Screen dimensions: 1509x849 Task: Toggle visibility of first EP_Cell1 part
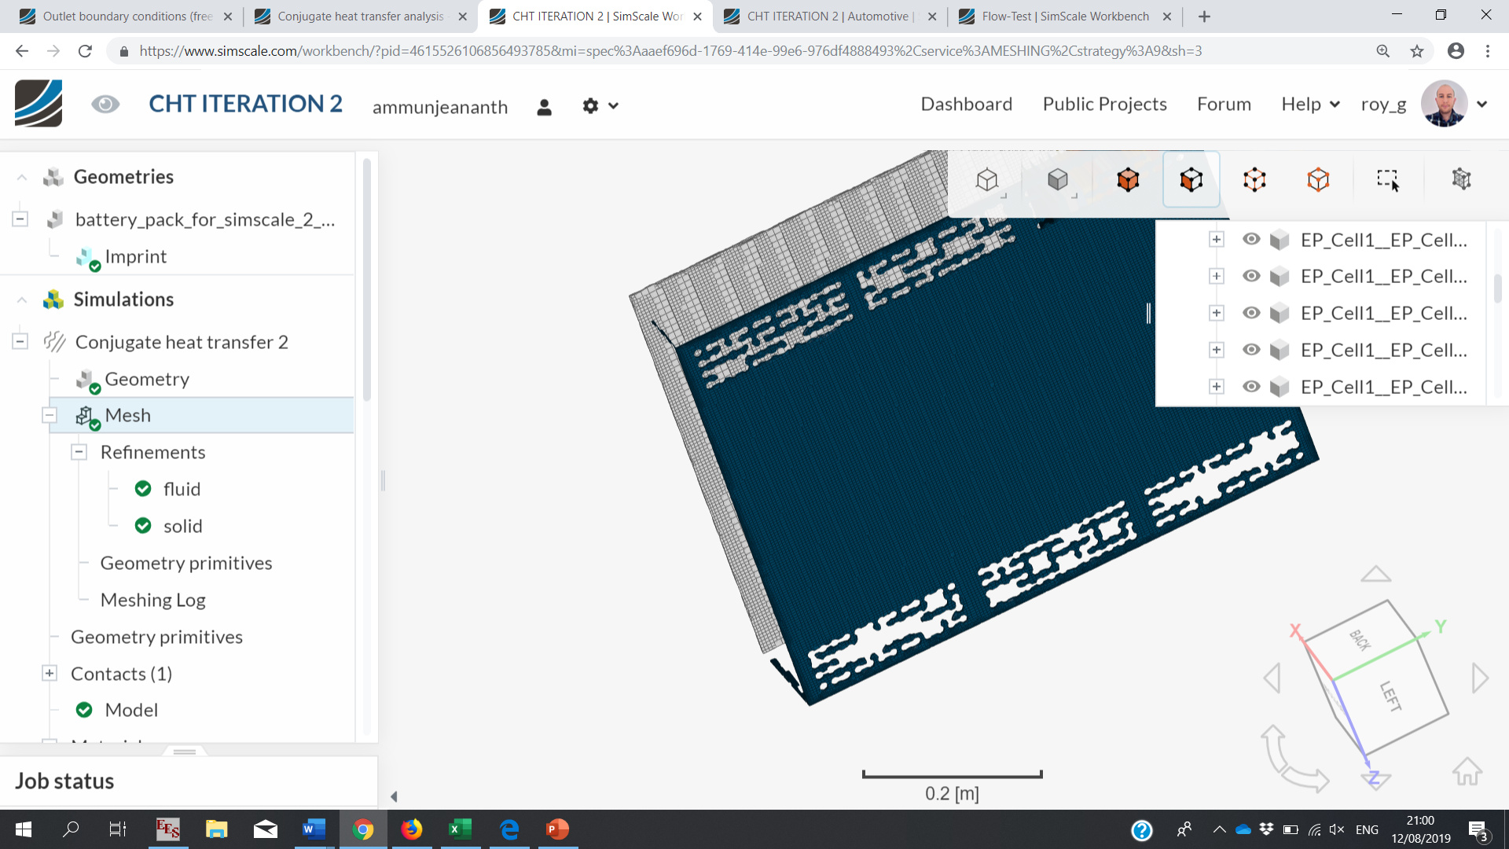coord(1251,240)
